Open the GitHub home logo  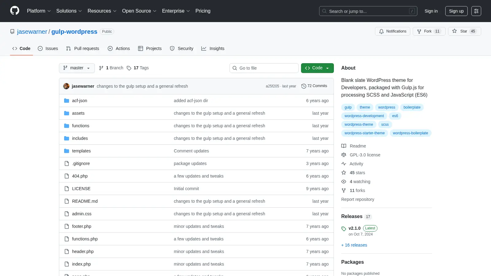[x=15, y=11]
